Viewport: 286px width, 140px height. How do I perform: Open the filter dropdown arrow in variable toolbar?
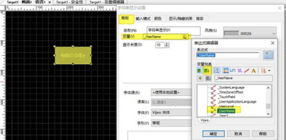(x=269, y=71)
